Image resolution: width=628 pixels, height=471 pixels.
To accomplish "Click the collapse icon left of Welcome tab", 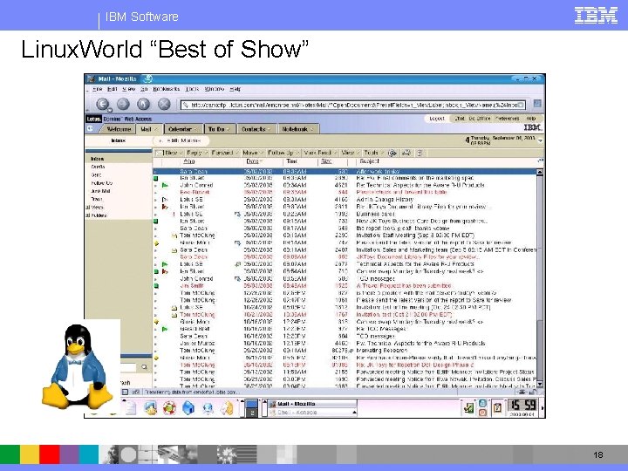I will [91, 128].
